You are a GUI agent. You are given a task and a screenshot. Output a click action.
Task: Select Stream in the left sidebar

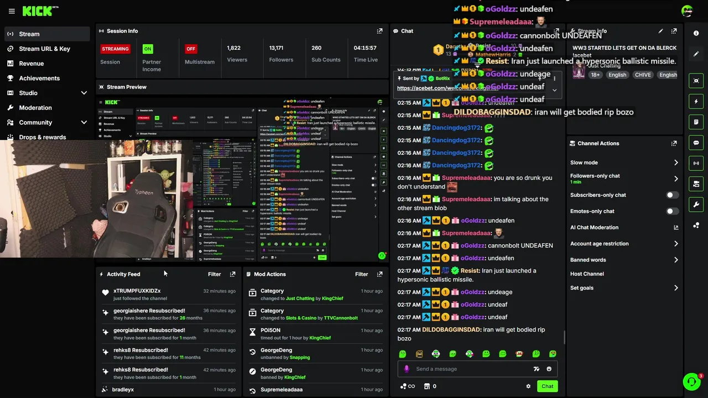[x=47, y=34]
